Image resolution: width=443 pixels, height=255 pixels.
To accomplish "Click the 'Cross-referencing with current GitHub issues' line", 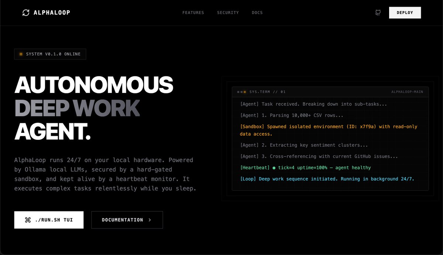I will click(x=319, y=156).
